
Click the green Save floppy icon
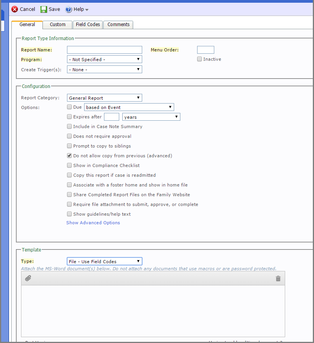coord(44,9)
